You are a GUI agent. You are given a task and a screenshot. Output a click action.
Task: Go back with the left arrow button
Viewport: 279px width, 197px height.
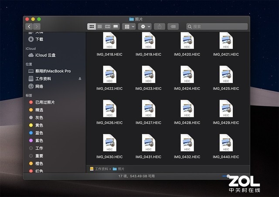pos(30,27)
